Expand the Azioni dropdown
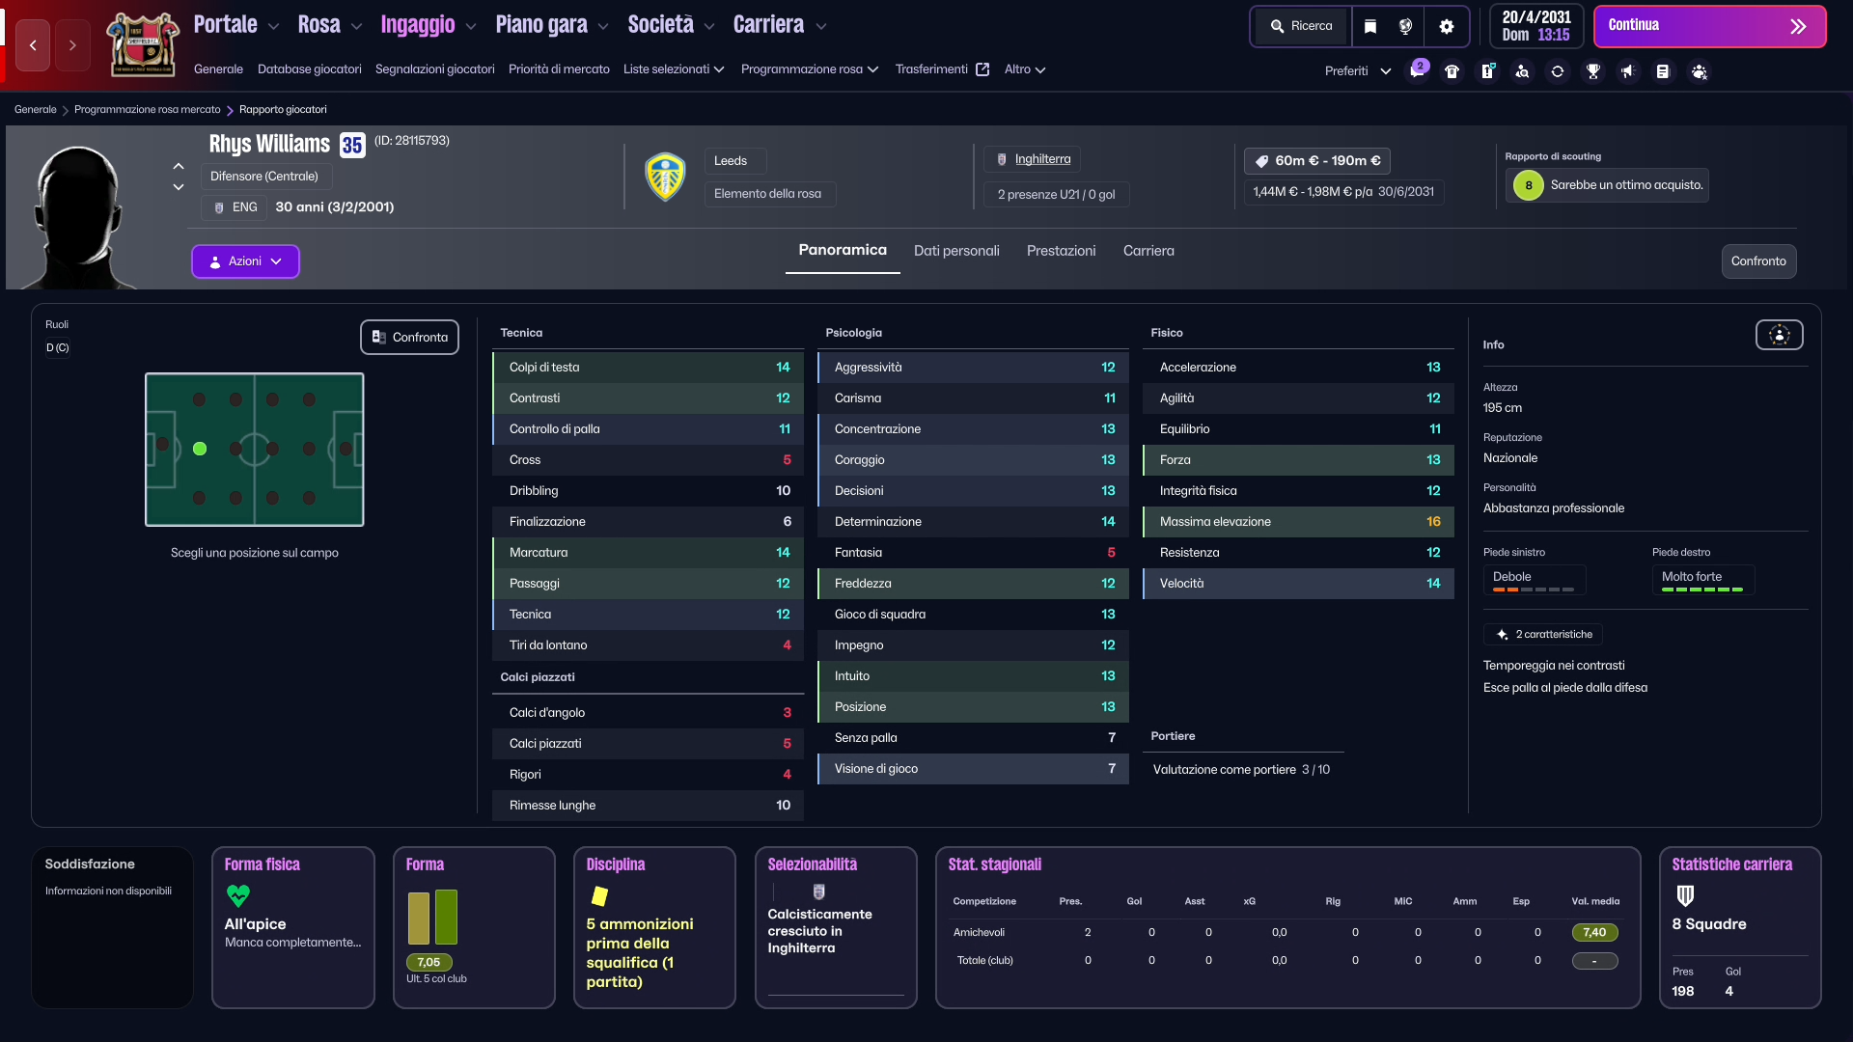 245,261
